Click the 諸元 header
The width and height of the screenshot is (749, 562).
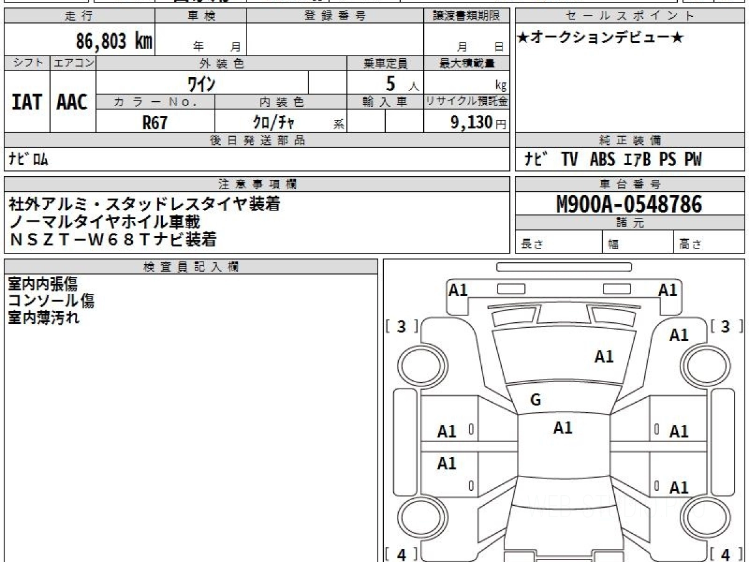click(x=630, y=223)
